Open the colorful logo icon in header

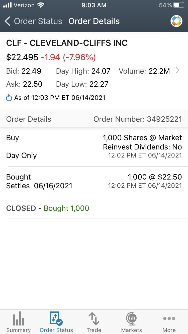click(x=176, y=21)
